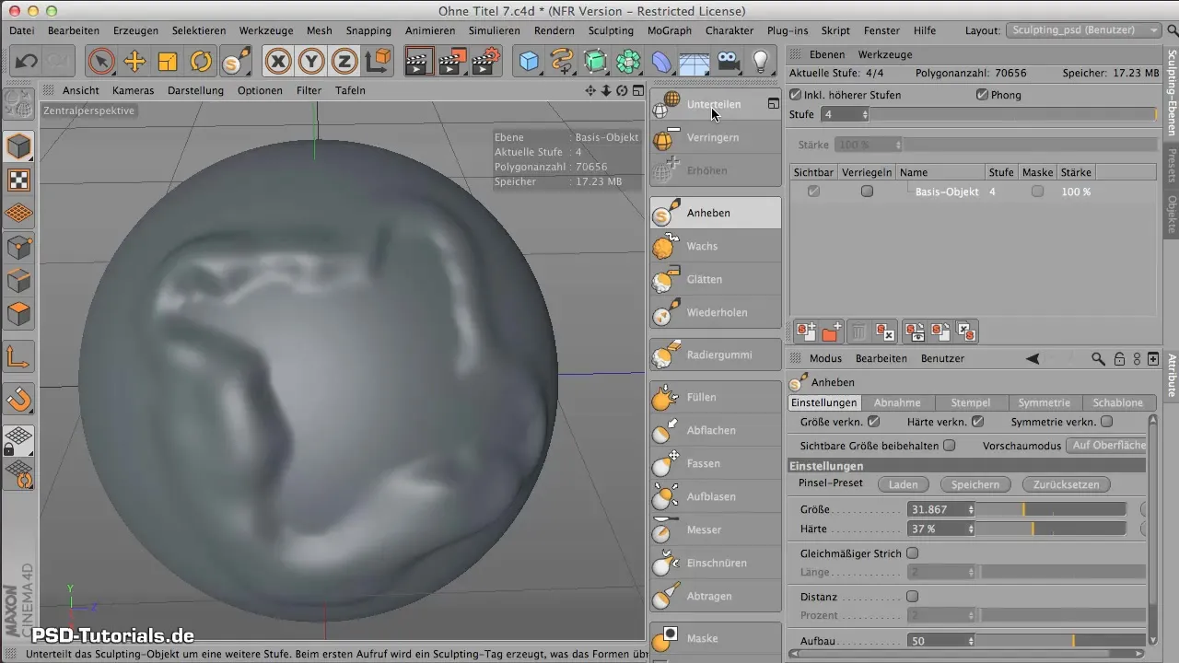Choose the Wachs sculpt brush

coord(715,246)
